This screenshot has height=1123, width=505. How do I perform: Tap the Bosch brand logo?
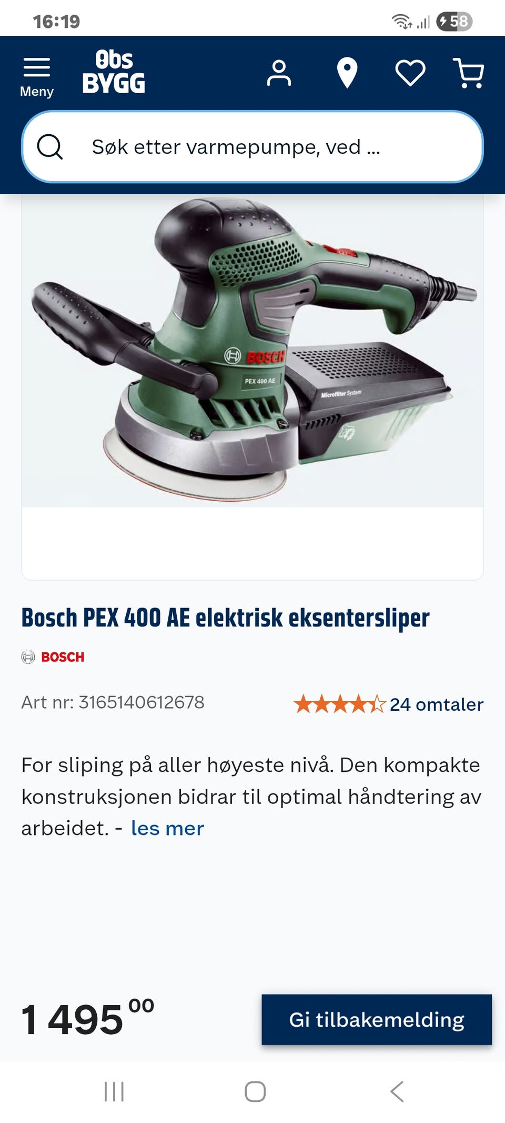click(x=53, y=657)
